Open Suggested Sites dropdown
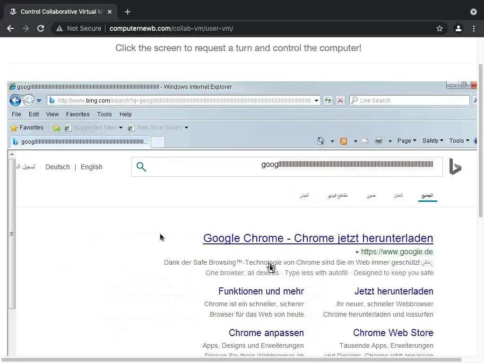Viewport: 484px width, 363px height. tap(94, 128)
